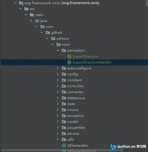The image size is (148, 152).
Task: Expand the service package arrow
Action: pyautogui.click(x=58, y=134)
